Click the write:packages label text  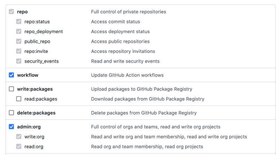pyautogui.click(x=35, y=89)
